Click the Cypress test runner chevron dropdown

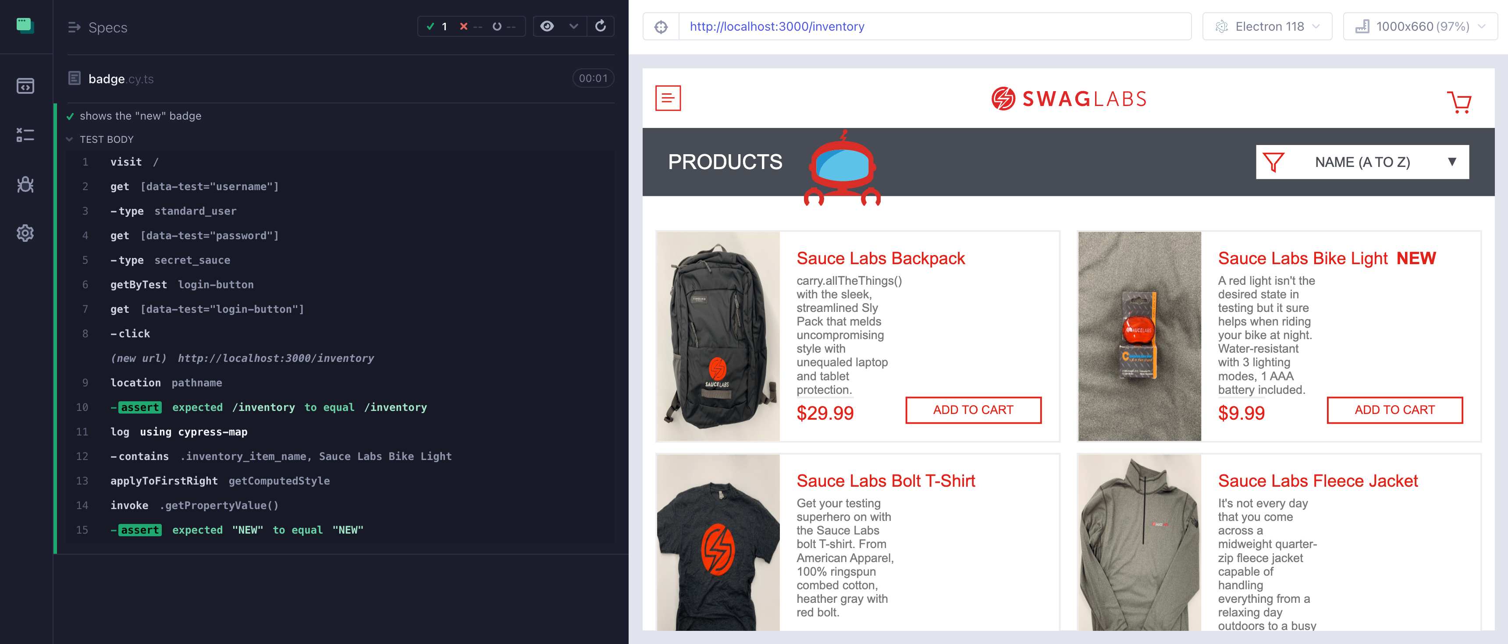point(574,26)
